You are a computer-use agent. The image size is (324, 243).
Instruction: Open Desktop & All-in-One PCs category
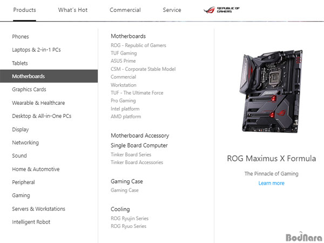[x=42, y=116]
